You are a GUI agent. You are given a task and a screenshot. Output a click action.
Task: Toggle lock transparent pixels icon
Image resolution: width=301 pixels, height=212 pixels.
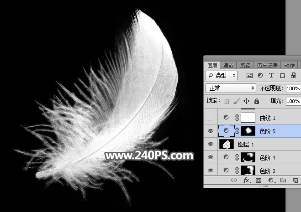[x=227, y=101]
